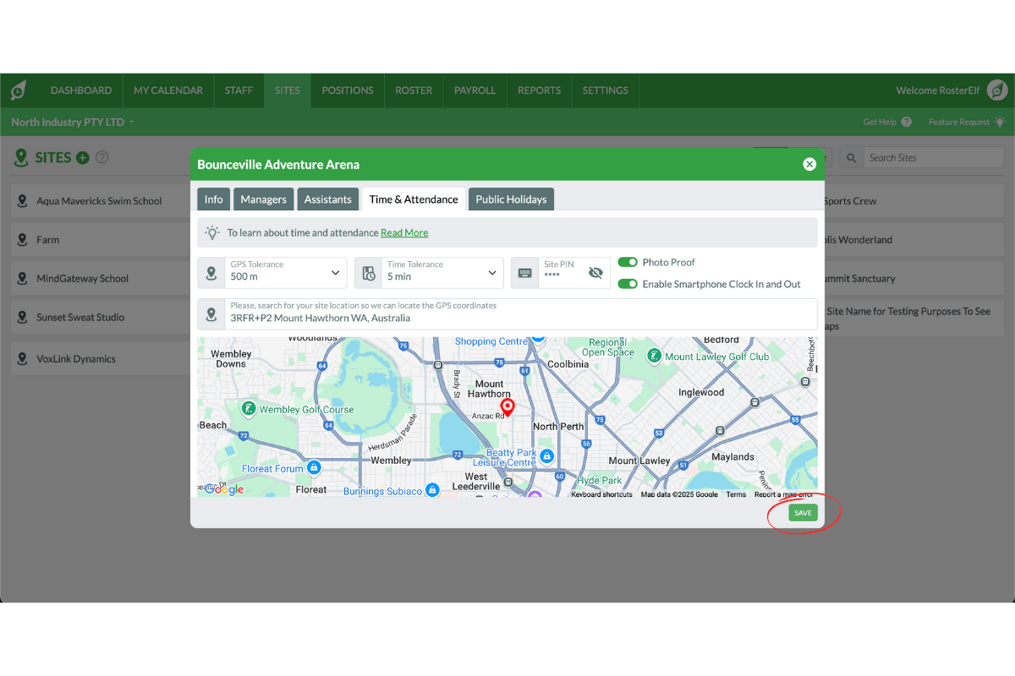Image resolution: width=1015 pixels, height=676 pixels.
Task: Show the hidden Site PIN
Action: 595,273
